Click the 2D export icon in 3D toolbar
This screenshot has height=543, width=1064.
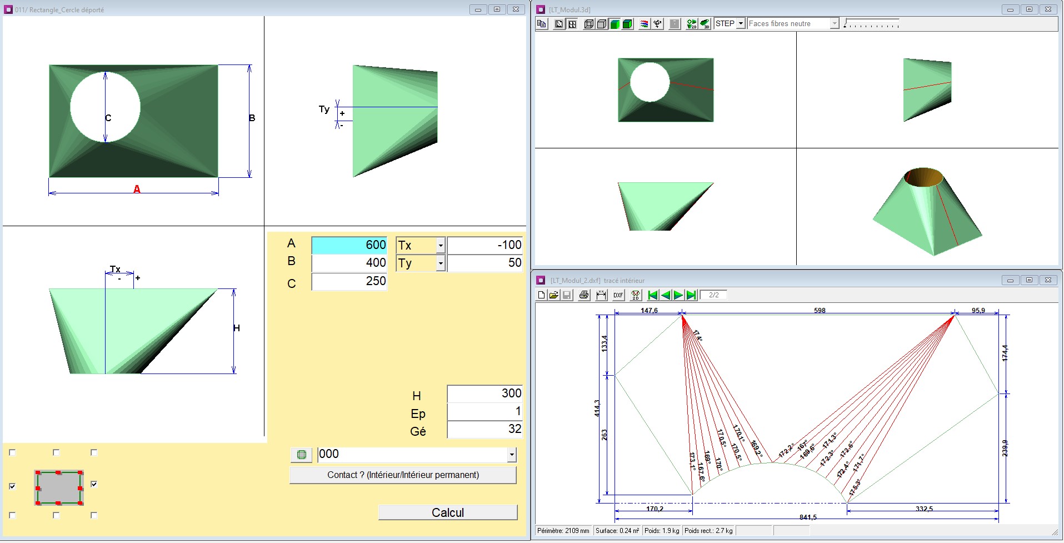pos(692,24)
